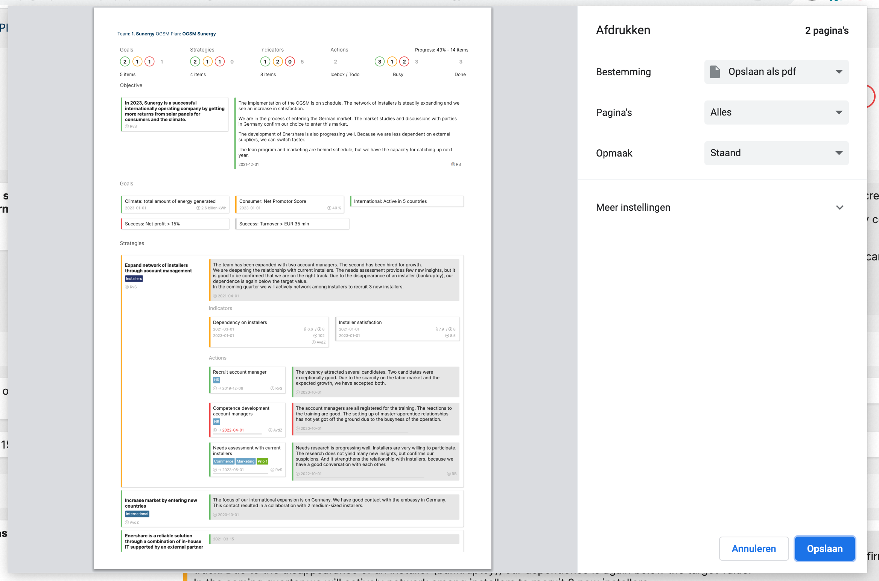Open the Opmaak 'Staand' orientation dropdown
Image resolution: width=879 pixels, height=581 pixels.
click(776, 153)
